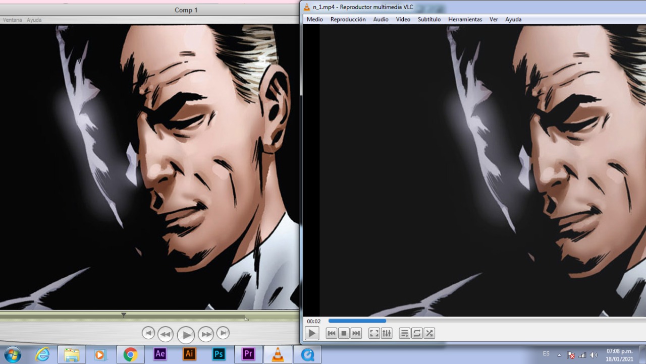Open the Ayuda menu in VLC
This screenshot has height=364, width=646.
[x=513, y=19]
